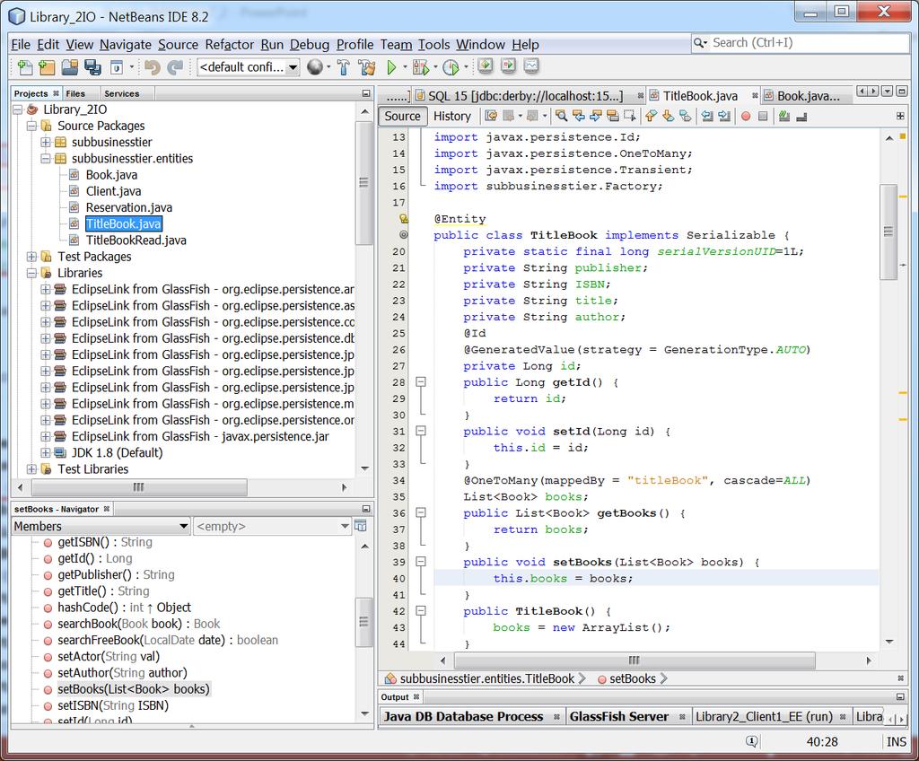Toggle Highlight Search icon in editor toolbar
919x761 pixels.
tap(612, 116)
